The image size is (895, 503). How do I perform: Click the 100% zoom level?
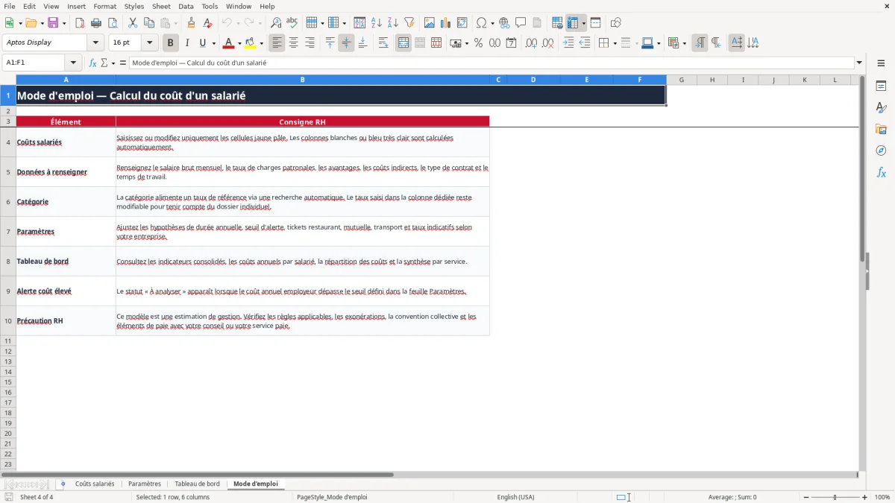[882, 497]
